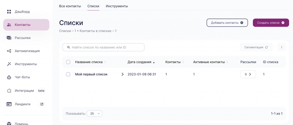Tick the select-all checkbox in the table header
Viewport: 293px width, 125px height.
pyautogui.click(x=68, y=62)
